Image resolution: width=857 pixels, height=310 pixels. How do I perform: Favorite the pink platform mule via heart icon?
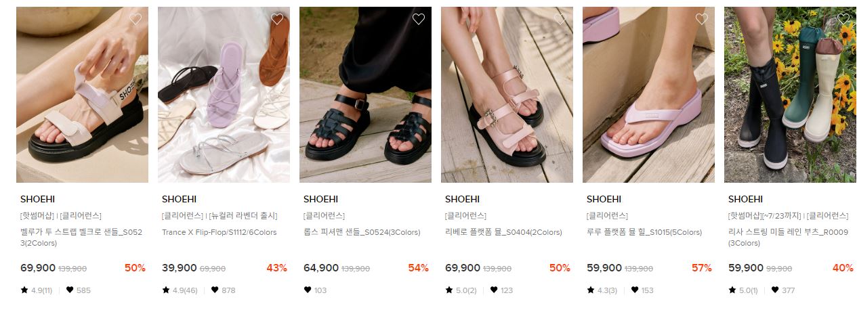coord(560,19)
